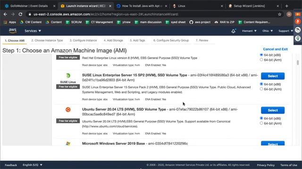Open the syed sheet bookmark
The image size is (302, 169).
(x=176, y=22)
